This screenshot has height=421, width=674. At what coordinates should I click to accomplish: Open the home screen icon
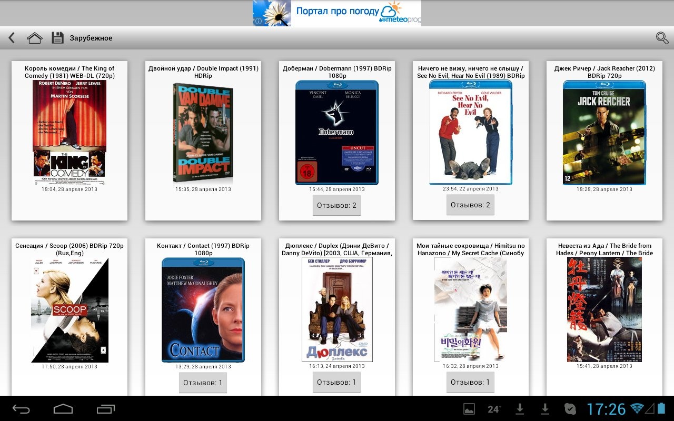pyautogui.click(x=35, y=38)
